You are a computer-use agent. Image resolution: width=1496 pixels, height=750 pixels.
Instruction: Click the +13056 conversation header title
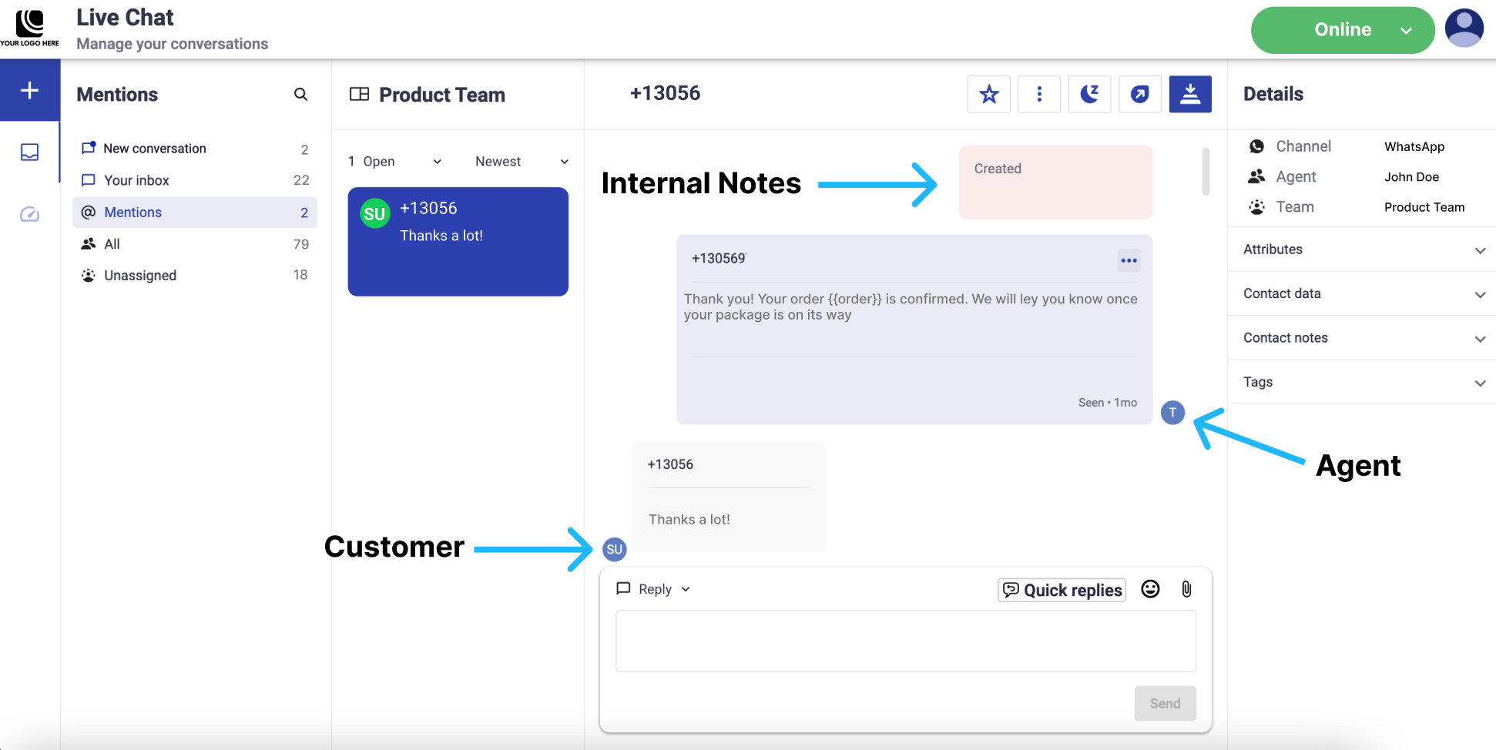click(x=665, y=93)
